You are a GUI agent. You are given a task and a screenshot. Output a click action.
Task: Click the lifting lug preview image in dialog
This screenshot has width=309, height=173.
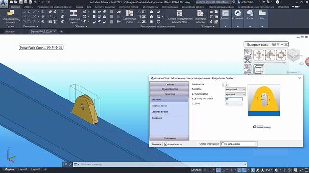click(264, 100)
